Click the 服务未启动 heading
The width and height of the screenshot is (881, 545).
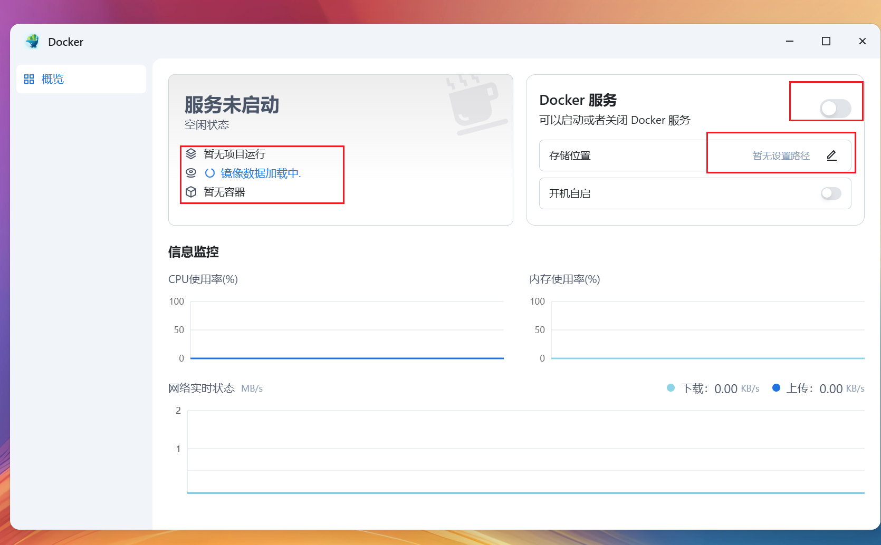click(232, 105)
